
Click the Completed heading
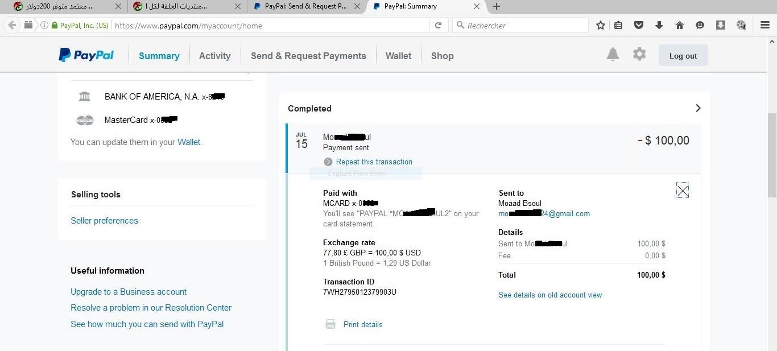309,109
